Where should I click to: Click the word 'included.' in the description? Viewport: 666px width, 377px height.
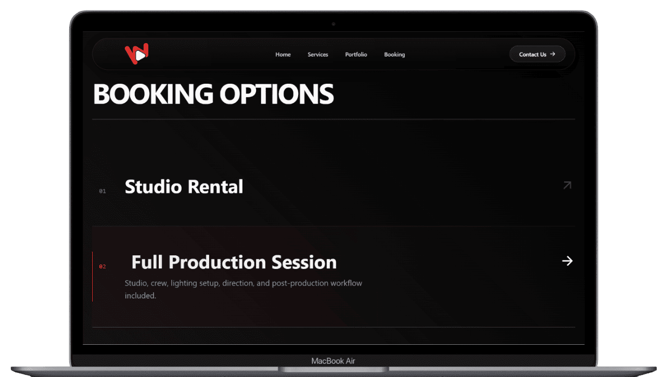(140, 296)
